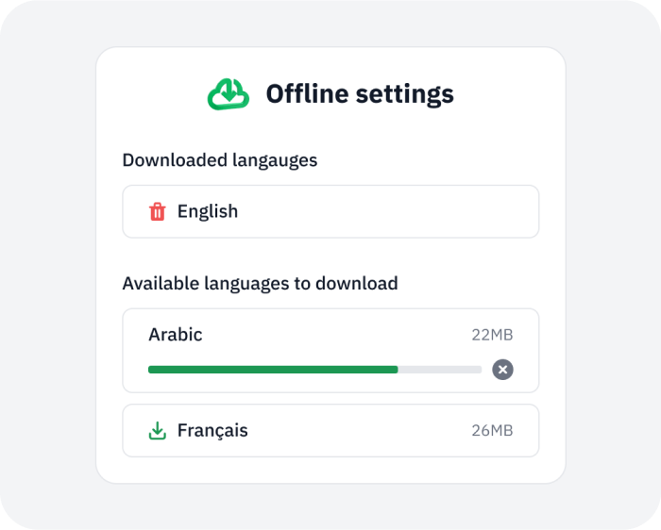Click the green cloud download icon
This screenshot has height=530, width=661.
(229, 93)
